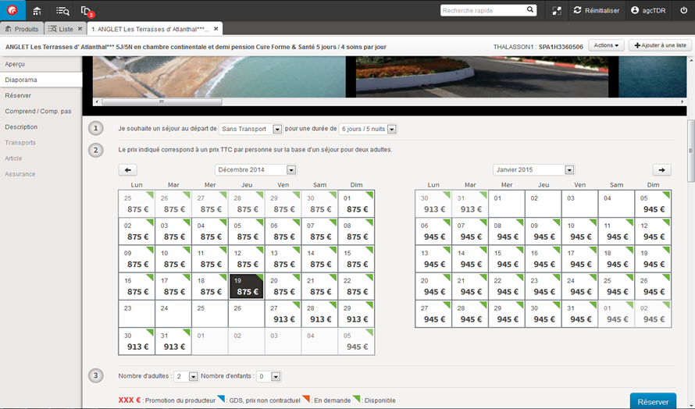Open the documents icon with badge 3

(x=86, y=11)
